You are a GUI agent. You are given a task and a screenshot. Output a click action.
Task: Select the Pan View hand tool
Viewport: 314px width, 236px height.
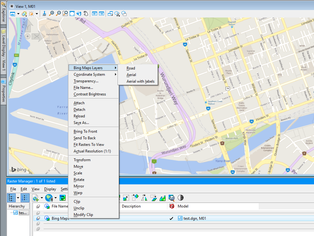coord(86,14)
